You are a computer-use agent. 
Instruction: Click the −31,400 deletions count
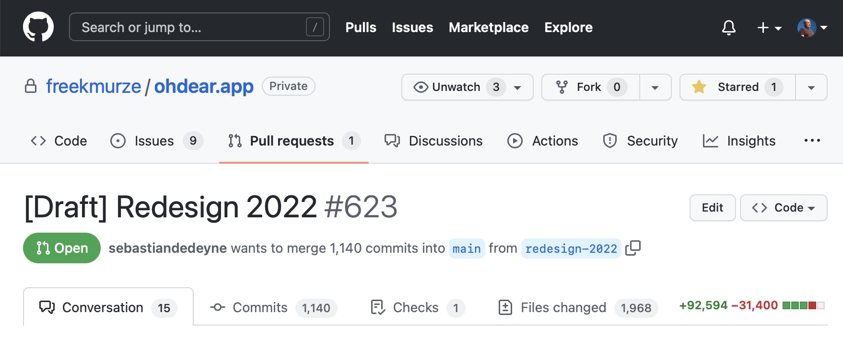click(754, 305)
